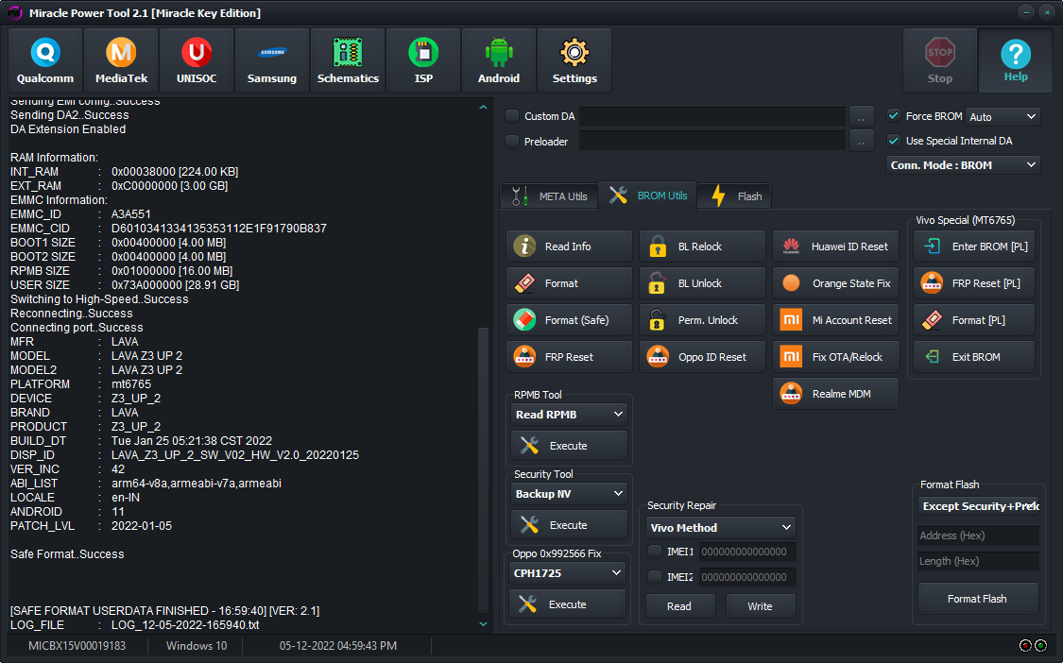This screenshot has width=1063, height=663.
Task: Click FRP Reset [PL] button
Action: point(974,283)
